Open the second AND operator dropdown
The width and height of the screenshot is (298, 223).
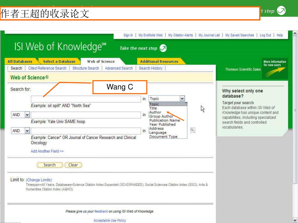pos(27,131)
